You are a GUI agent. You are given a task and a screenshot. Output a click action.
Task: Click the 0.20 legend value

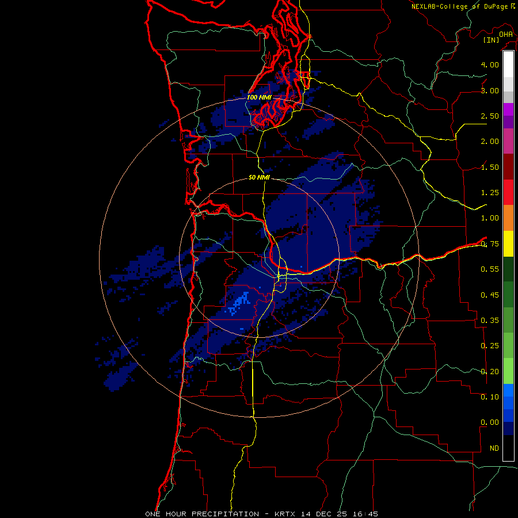[490, 372]
